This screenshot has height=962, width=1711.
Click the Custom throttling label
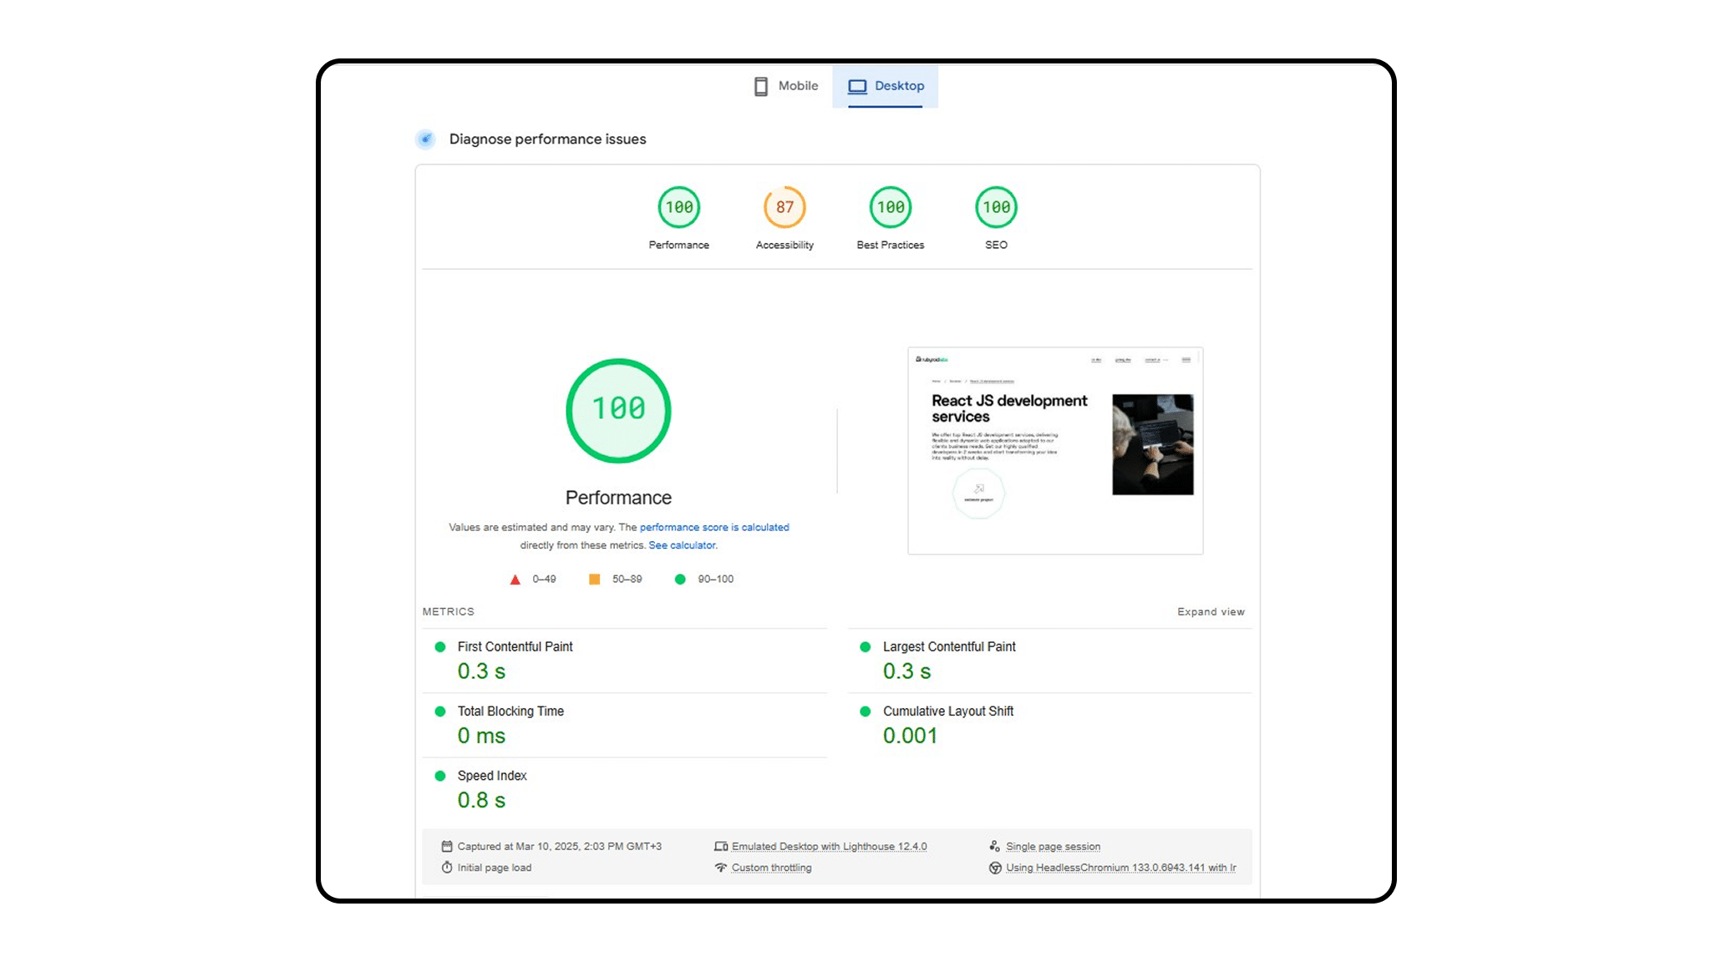771,868
